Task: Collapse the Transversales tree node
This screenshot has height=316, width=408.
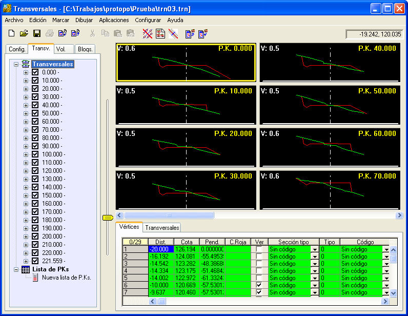Action: click(16, 64)
